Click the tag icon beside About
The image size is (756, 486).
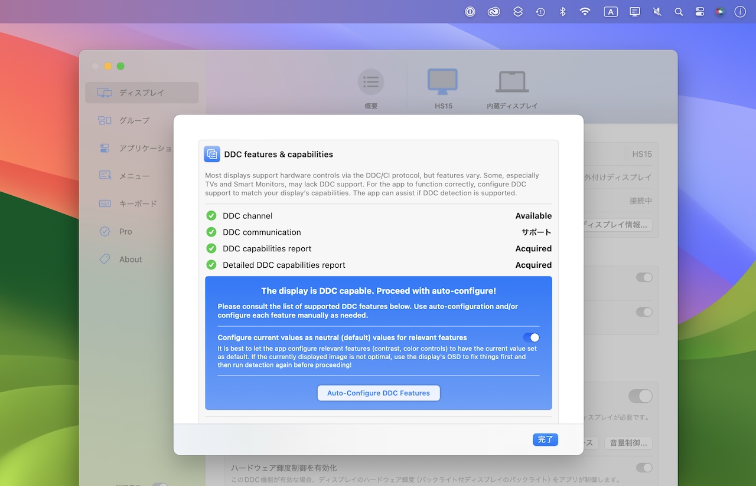pos(105,259)
